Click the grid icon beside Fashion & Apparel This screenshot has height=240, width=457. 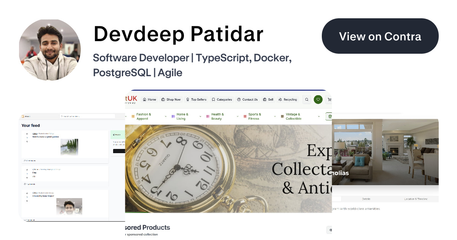(x=133, y=116)
